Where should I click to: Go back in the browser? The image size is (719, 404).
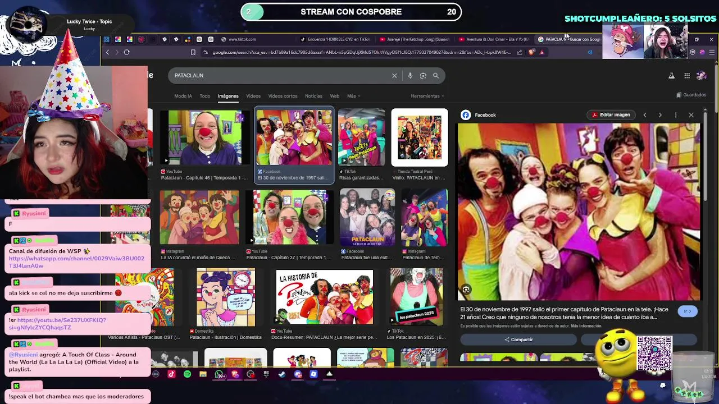click(107, 52)
